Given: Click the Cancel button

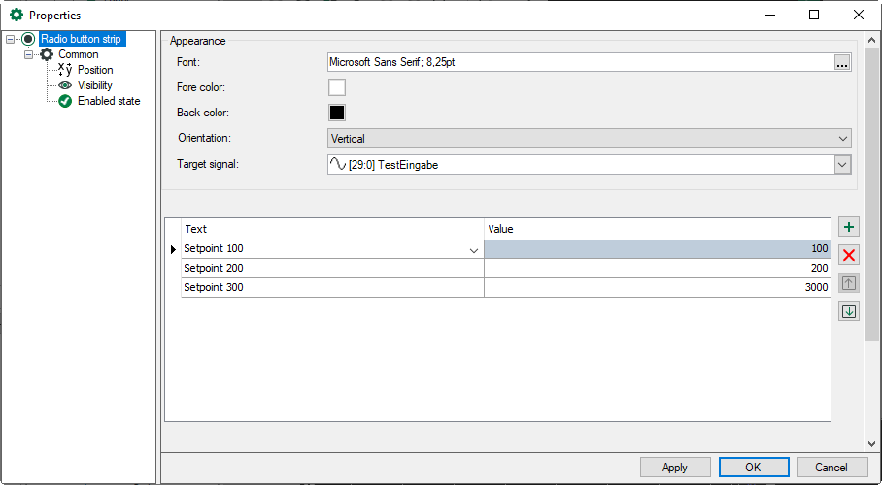Looking at the screenshot, I should point(831,468).
